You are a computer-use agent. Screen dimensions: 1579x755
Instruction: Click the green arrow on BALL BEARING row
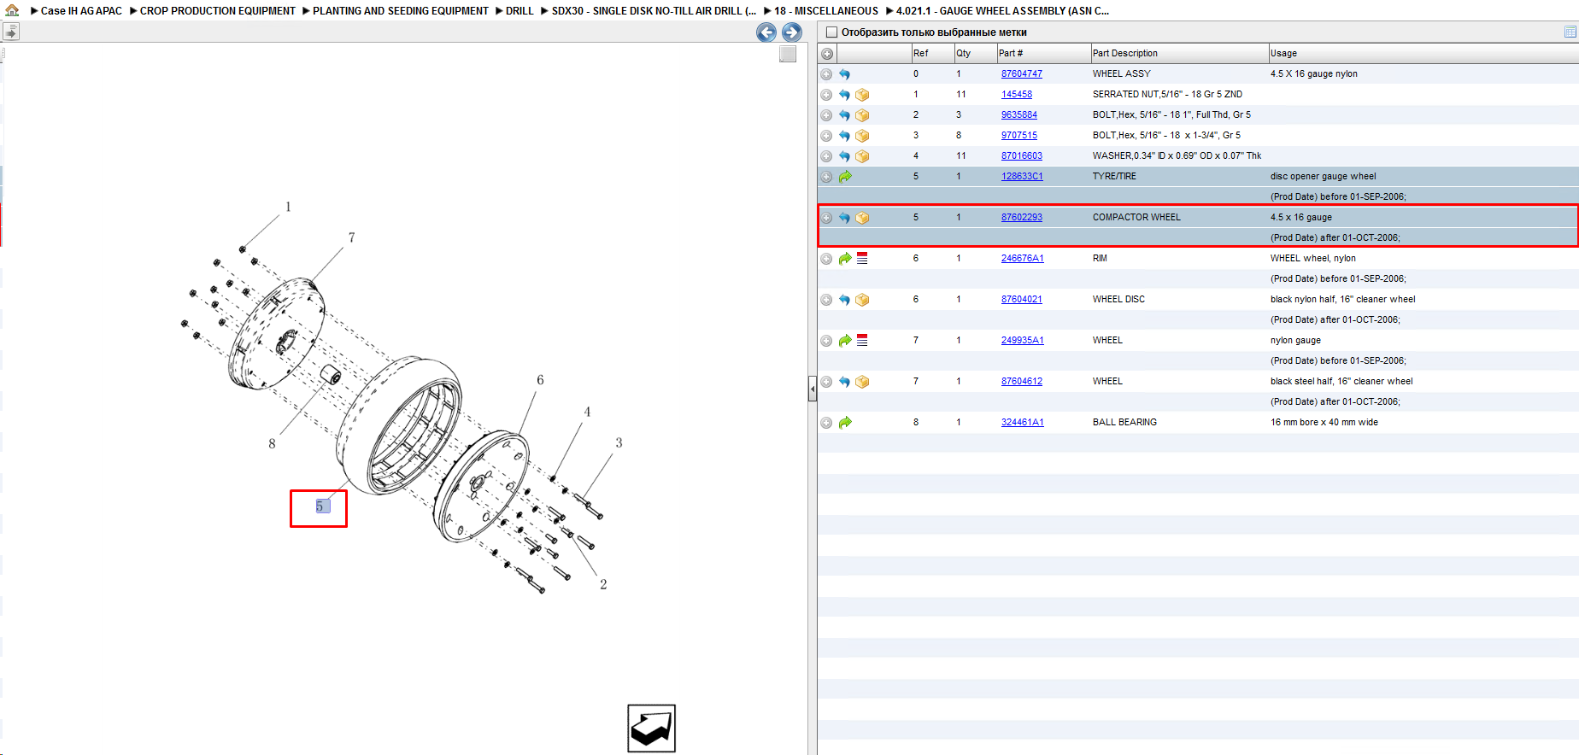(x=845, y=423)
